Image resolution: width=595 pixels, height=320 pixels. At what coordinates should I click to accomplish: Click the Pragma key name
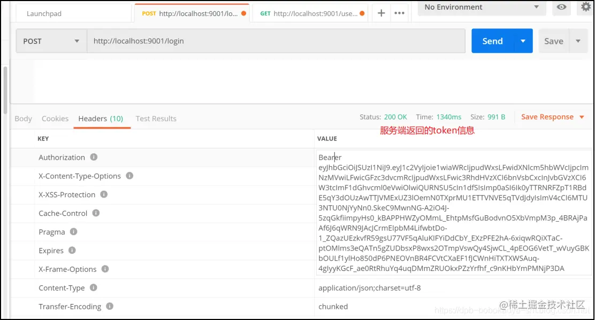[52, 232]
